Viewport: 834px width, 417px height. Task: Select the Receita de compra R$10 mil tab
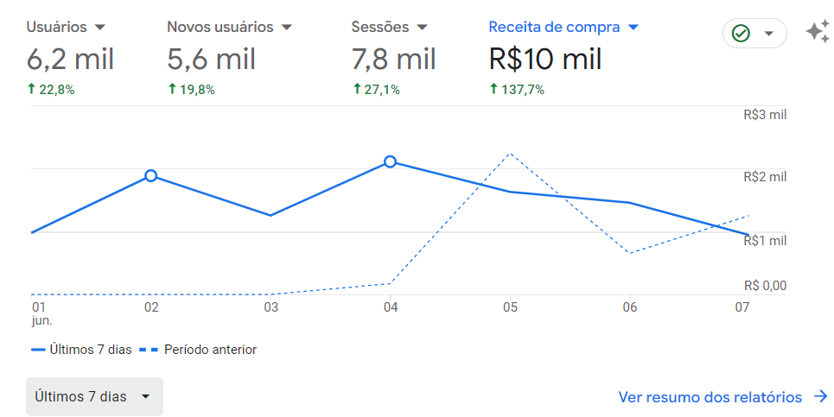(545, 59)
